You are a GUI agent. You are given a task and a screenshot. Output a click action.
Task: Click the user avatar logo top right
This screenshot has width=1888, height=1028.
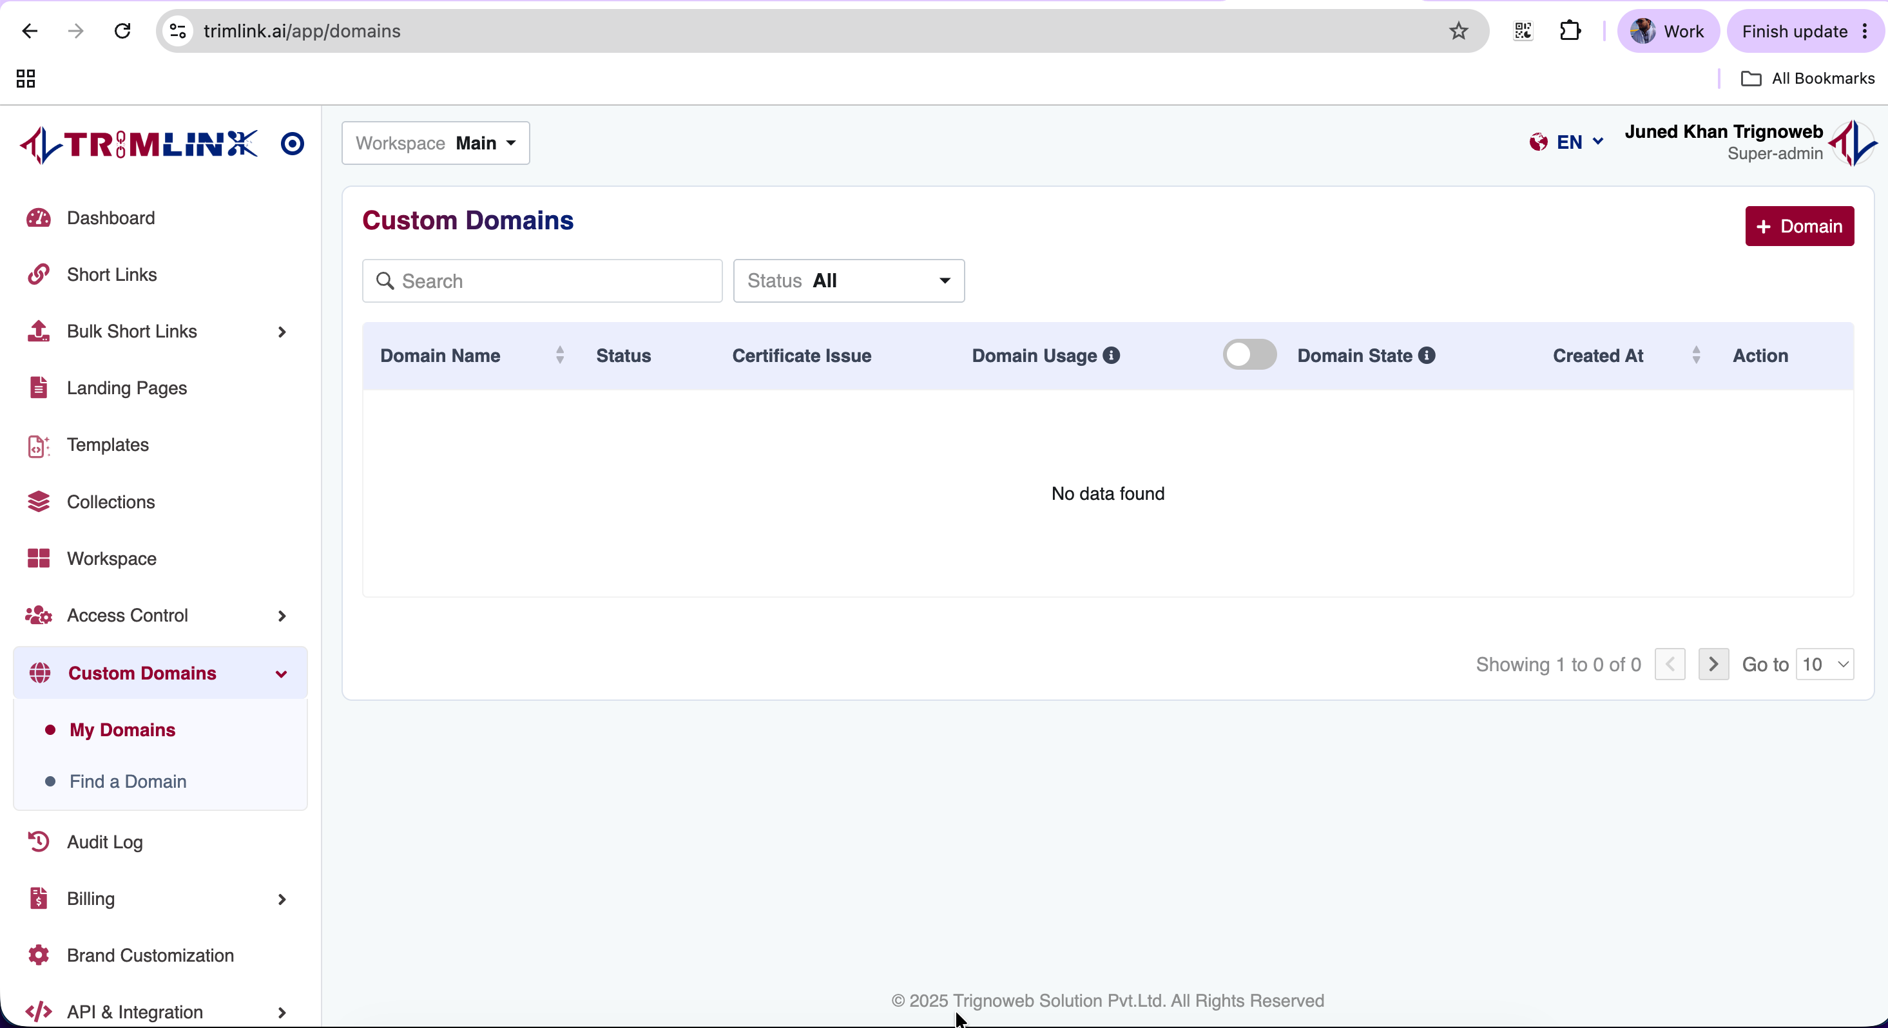(1853, 143)
